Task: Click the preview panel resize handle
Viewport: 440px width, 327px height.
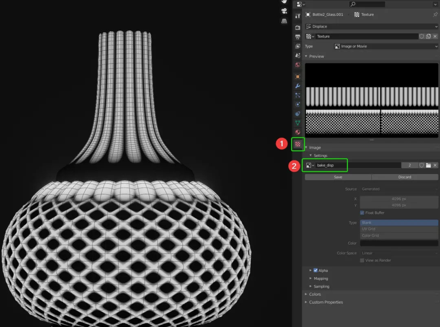Action: tap(372, 139)
